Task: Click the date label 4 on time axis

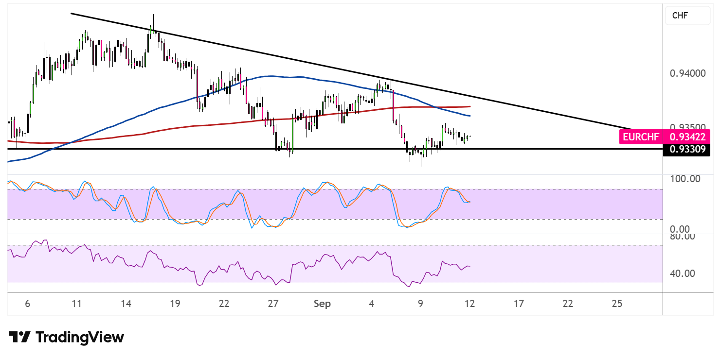Action: click(x=371, y=304)
